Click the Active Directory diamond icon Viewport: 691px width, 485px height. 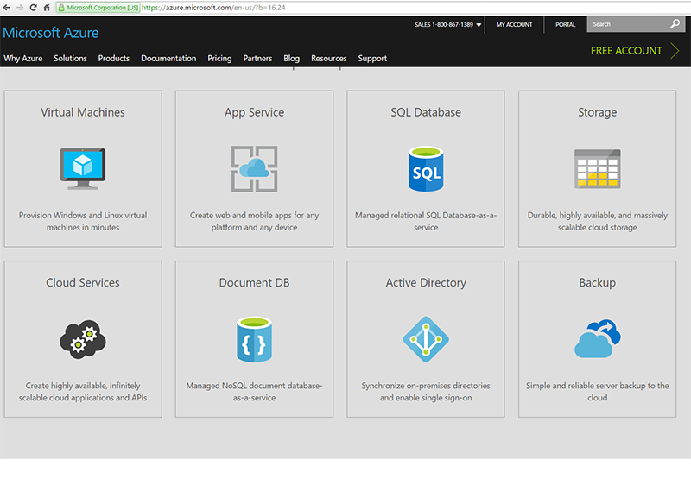[x=425, y=338]
